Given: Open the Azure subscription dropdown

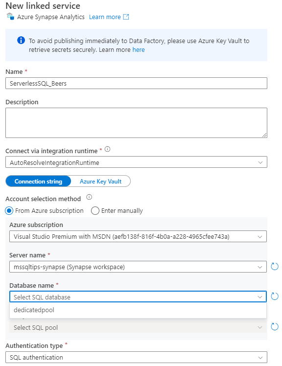Looking at the screenshot, I should click(x=138, y=236).
